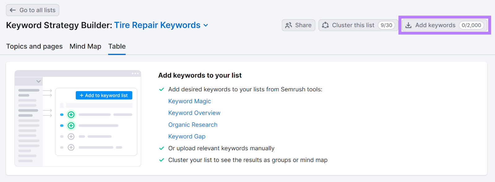The width and height of the screenshot is (495, 182).
Task: Open the Mind Map tab
Action: tap(85, 47)
